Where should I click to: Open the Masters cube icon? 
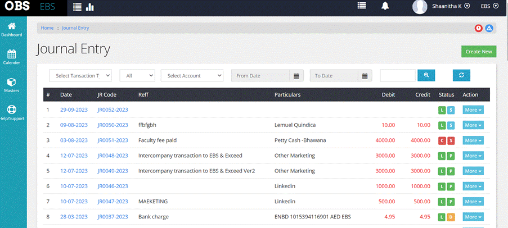[12, 82]
